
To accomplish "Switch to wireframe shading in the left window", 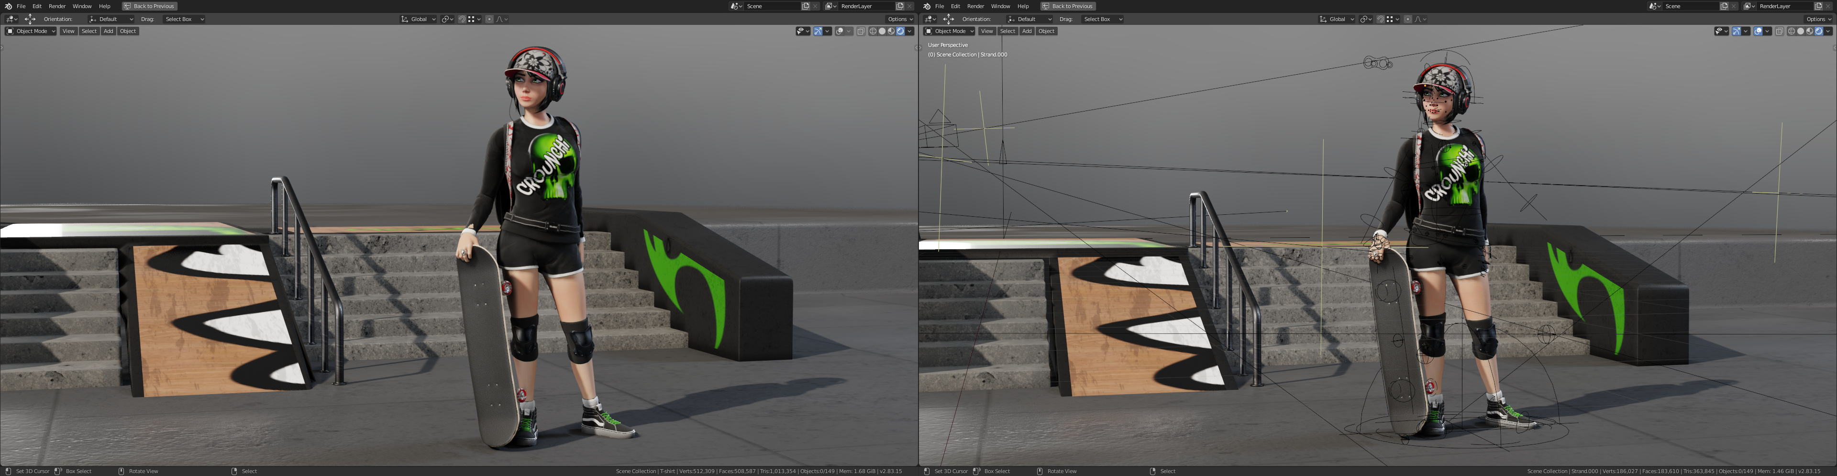I will click(x=873, y=32).
